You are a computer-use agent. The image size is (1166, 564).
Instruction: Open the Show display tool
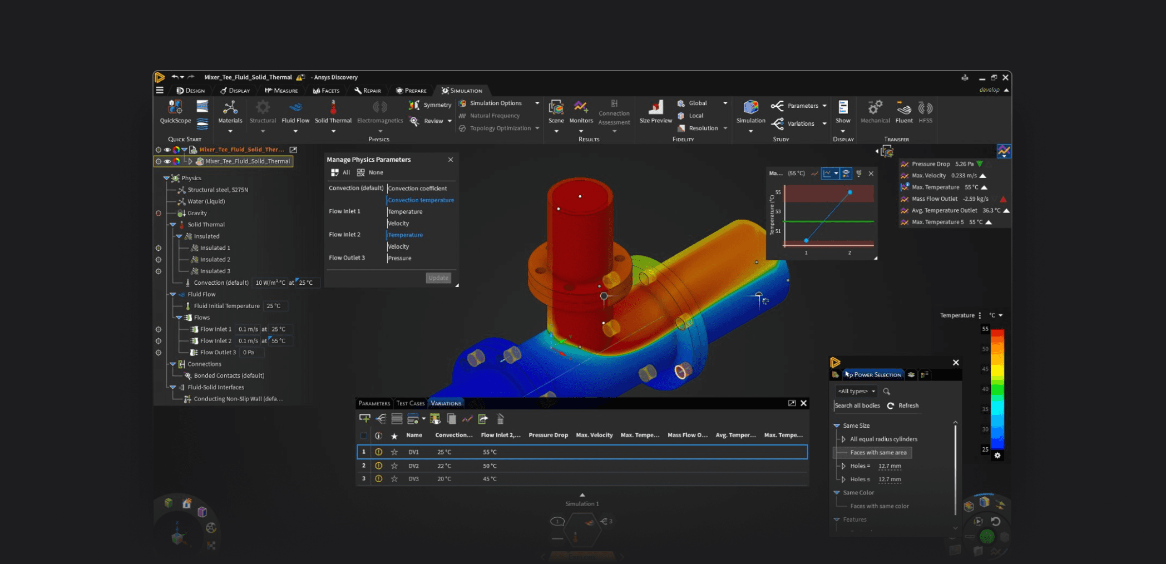click(x=843, y=112)
